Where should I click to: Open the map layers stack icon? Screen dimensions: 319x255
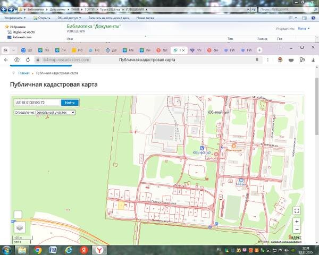pos(20,227)
